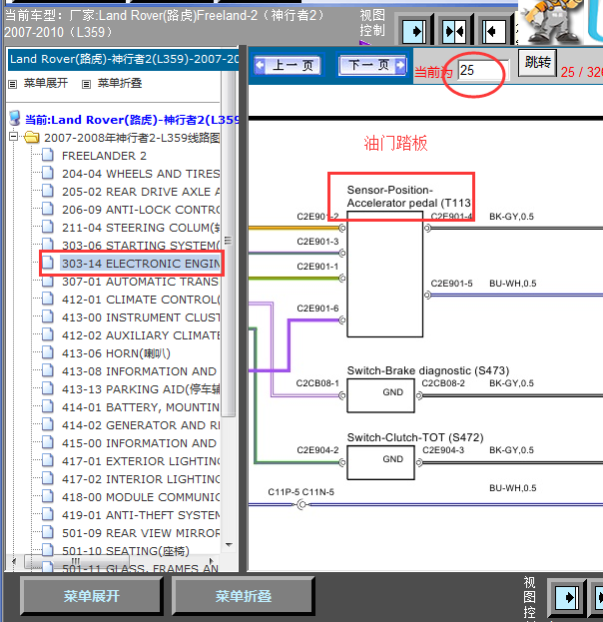The width and height of the screenshot is (603, 622).
Task: Click connector C2E901-6 pin label
Action: [317, 309]
